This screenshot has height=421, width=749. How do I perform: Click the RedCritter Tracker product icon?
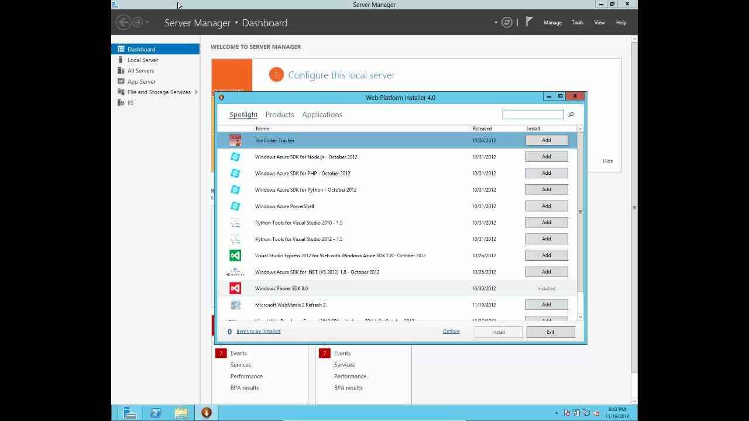point(235,140)
